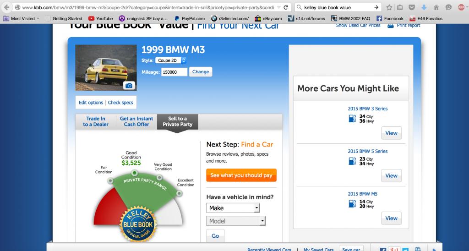Reload the page with the refresh icon

[x=286, y=7]
